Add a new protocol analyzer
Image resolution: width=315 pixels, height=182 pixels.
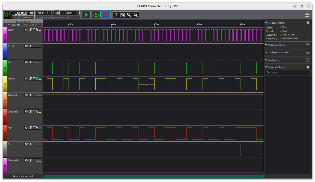[308, 60]
